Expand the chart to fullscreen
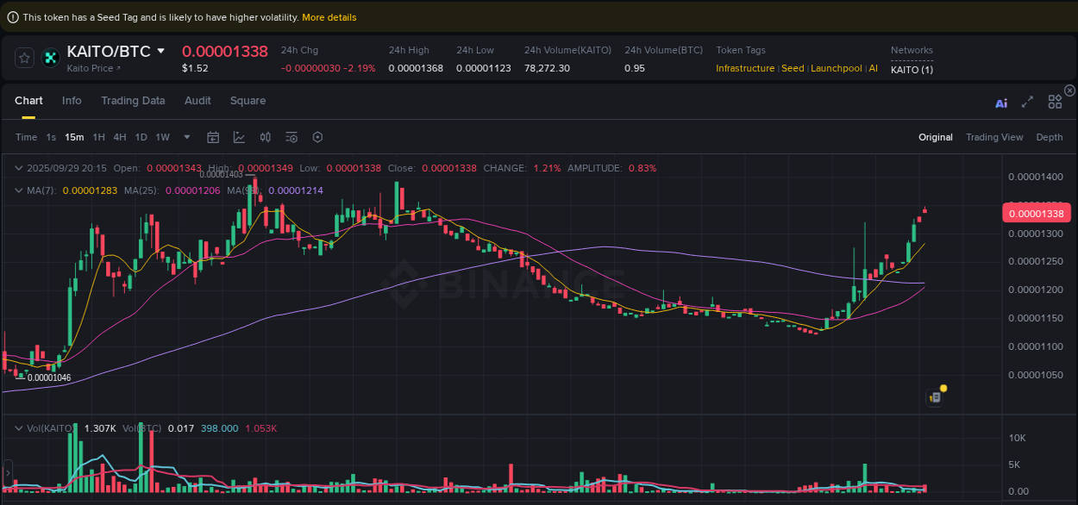1078x505 pixels. click(x=1027, y=101)
